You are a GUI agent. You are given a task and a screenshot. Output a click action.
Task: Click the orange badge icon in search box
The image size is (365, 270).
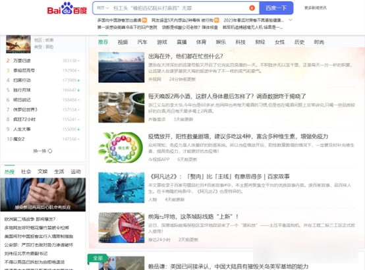(x=252, y=8)
